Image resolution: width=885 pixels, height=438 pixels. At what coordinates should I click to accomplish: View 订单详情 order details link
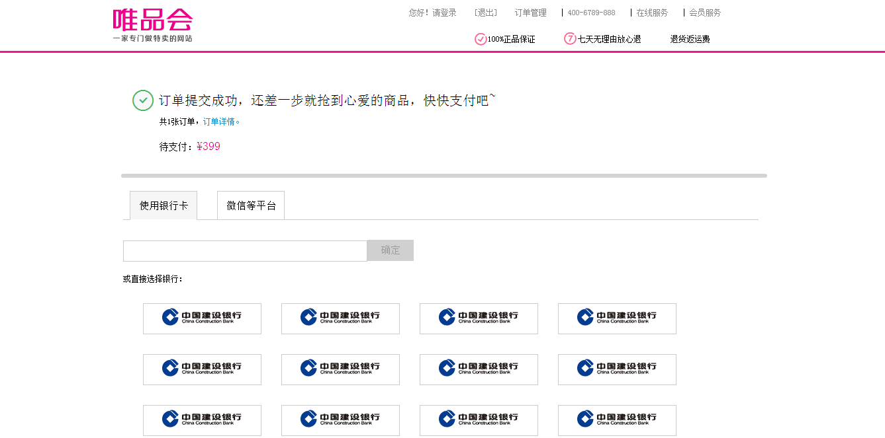click(221, 122)
